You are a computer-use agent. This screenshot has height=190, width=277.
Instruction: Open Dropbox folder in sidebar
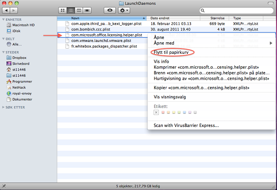click(x=19, y=58)
